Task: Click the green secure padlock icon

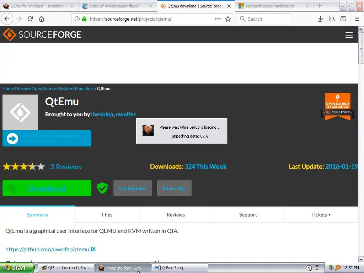Action: tap(84, 19)
